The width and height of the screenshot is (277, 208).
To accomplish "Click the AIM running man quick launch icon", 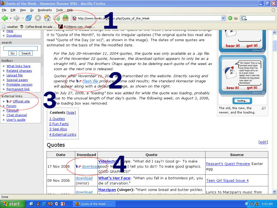I will [38, 204].
